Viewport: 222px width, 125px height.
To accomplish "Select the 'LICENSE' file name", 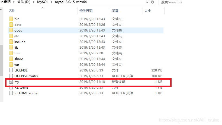I will (21, 70).
